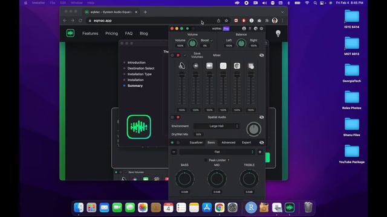The height and width of the screenshot is (217, 387).
Task: Open the R application in the Dock
Action: [x=251, y=207]
